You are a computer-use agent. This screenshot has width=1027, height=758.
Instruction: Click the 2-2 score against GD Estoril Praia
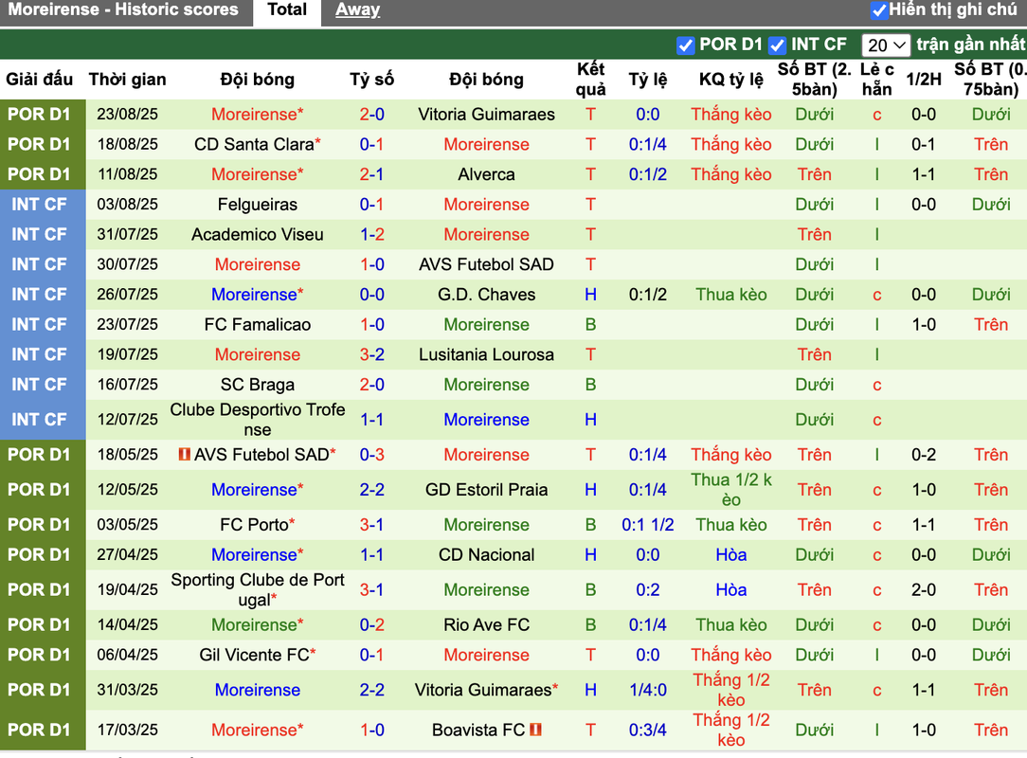[x=372, y=490]
